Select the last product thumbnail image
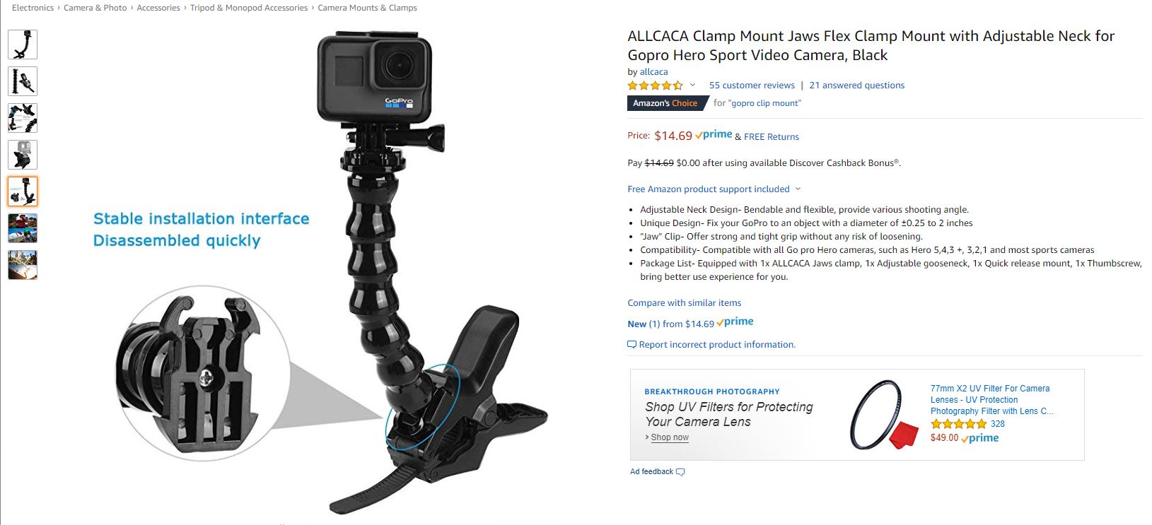Screen dimensions: 1152x525 pos(23,265)
